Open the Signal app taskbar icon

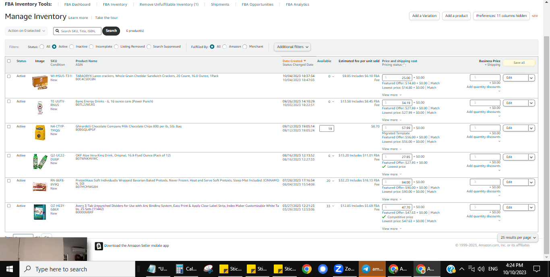pyautogui.click(x=323, y=269)
